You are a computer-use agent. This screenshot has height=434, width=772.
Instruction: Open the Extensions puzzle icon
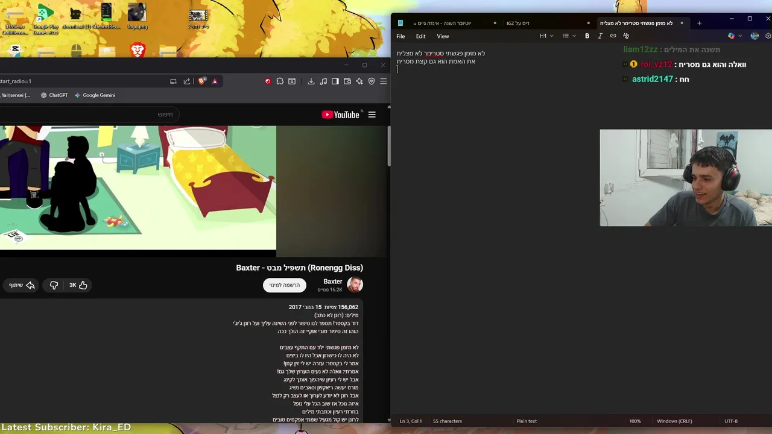pyautogui.click(x=280, y=81)
